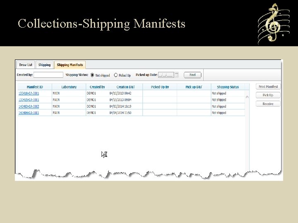Click the Created by input field
298x223 pixels.
(48, 75)
